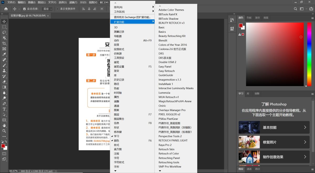Open the 修复照片 tutorial
Screen dimensions: 315x173
274,142
